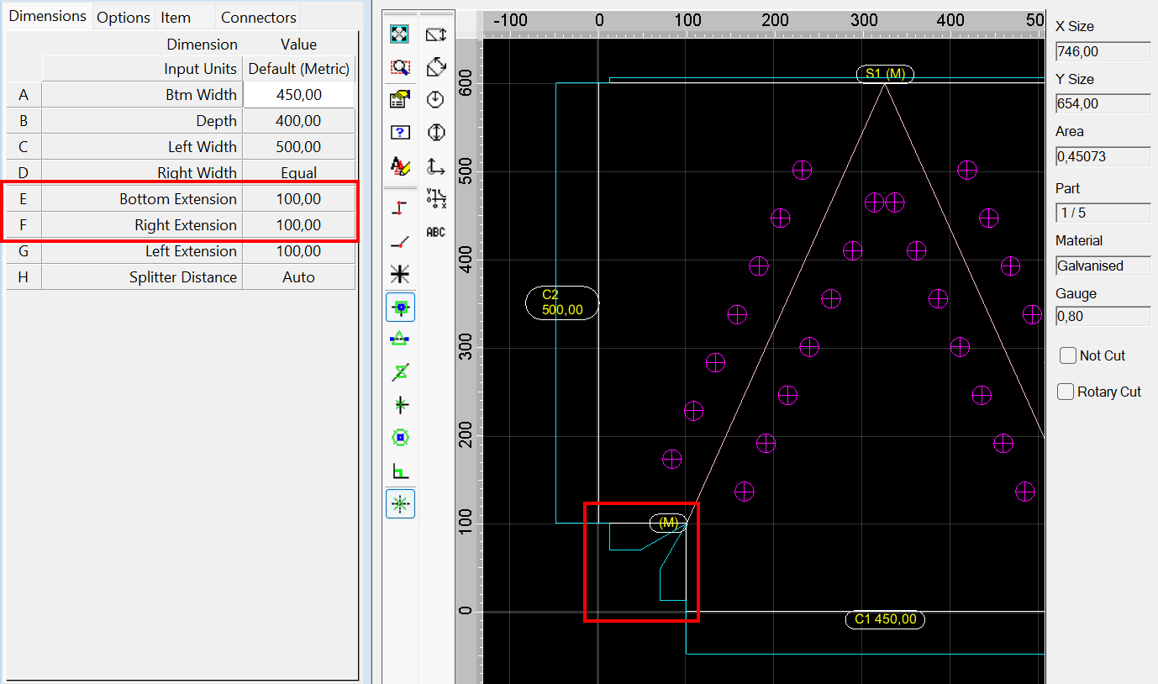The width and height of the screenshot is (1158, 684).
Task: Open the part properties editor icon
Action: click(400, 98)
